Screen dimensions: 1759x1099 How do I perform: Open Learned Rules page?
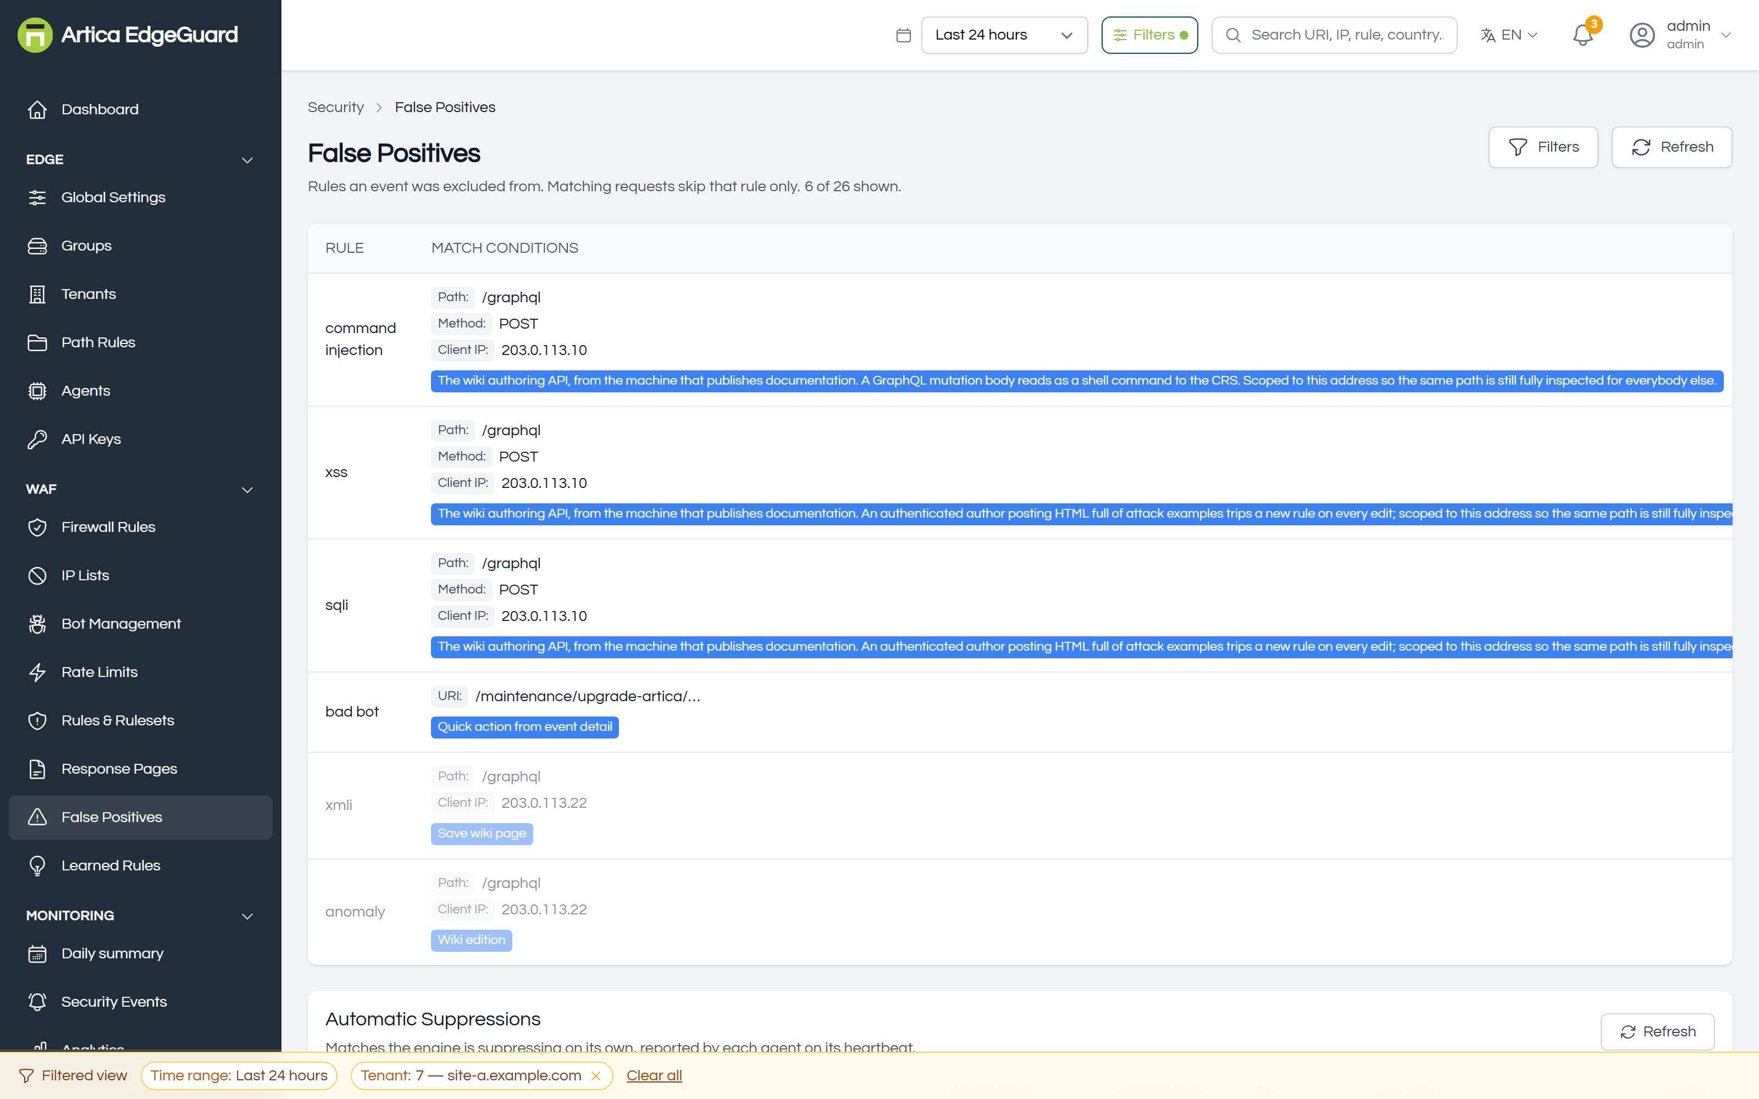140,865
